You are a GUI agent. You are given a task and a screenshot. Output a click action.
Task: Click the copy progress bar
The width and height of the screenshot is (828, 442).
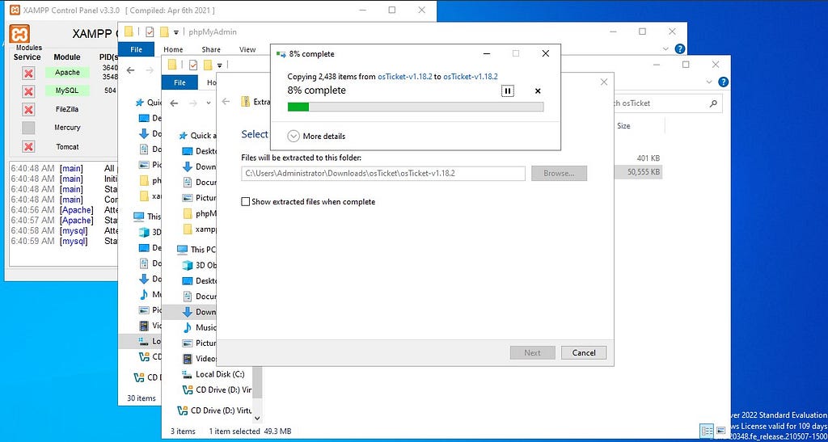click(x=415, y=107)
